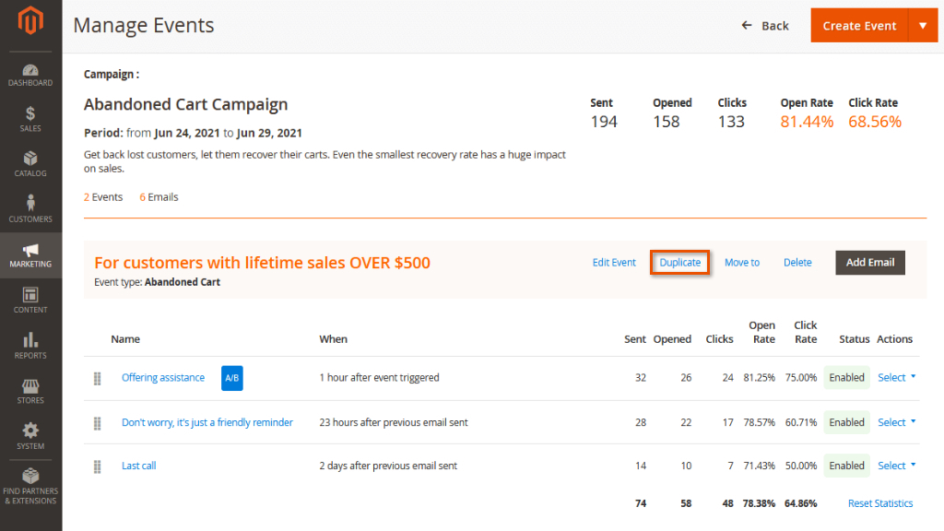This screenshot has height=531, width=944.
Task: Click the Move to link
Action: 742,263
